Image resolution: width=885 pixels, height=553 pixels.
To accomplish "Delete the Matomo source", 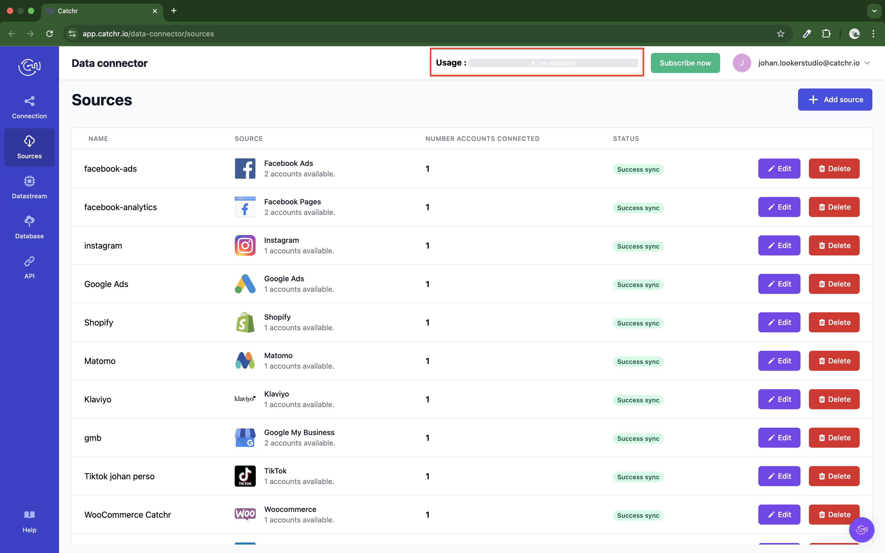I will pos(834,361).
